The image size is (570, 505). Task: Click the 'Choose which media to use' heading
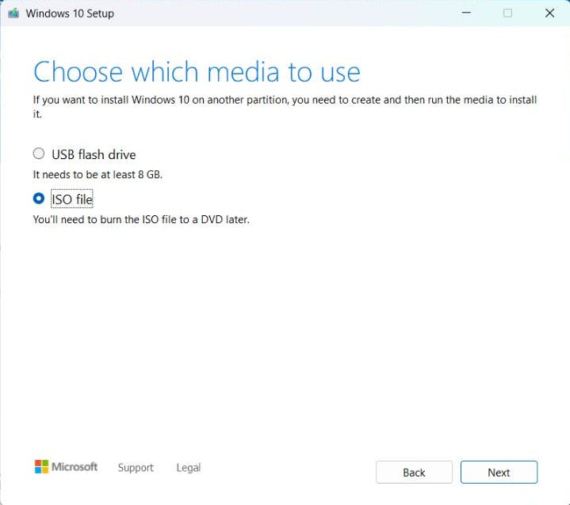point(197,72)
